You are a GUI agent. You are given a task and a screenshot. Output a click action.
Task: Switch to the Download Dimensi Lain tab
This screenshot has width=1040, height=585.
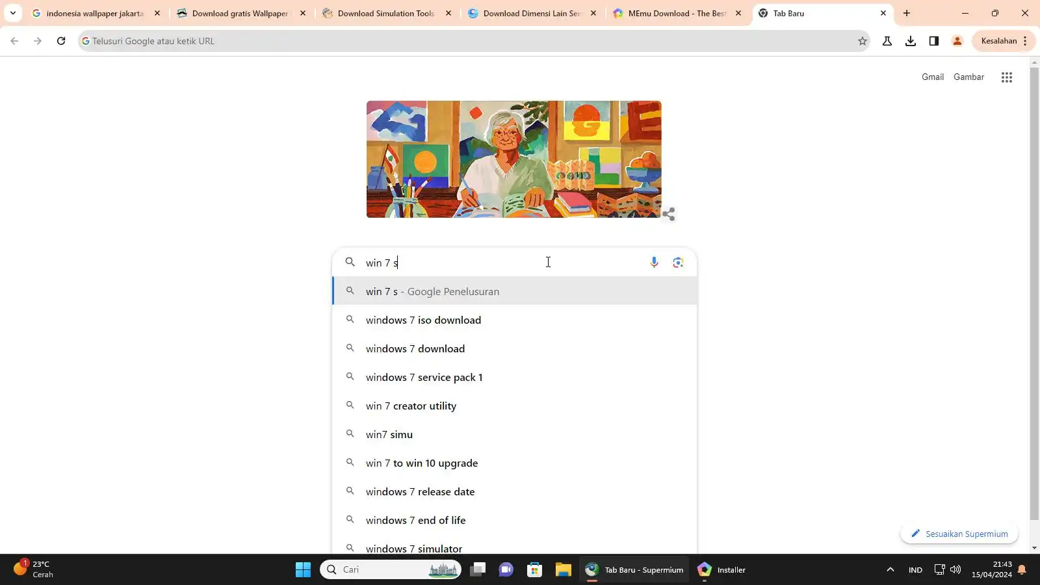(x=531, y=13)
